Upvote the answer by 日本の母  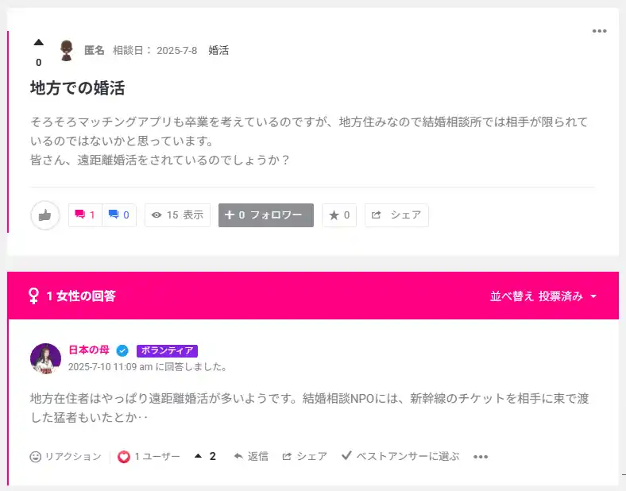[x=198, y=456]
